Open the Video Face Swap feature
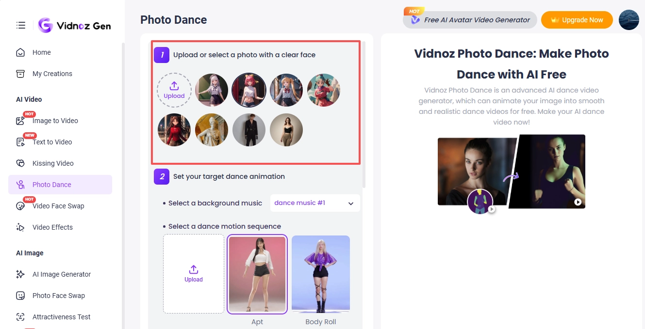The image size is (645, 329). tap(58, 206)
